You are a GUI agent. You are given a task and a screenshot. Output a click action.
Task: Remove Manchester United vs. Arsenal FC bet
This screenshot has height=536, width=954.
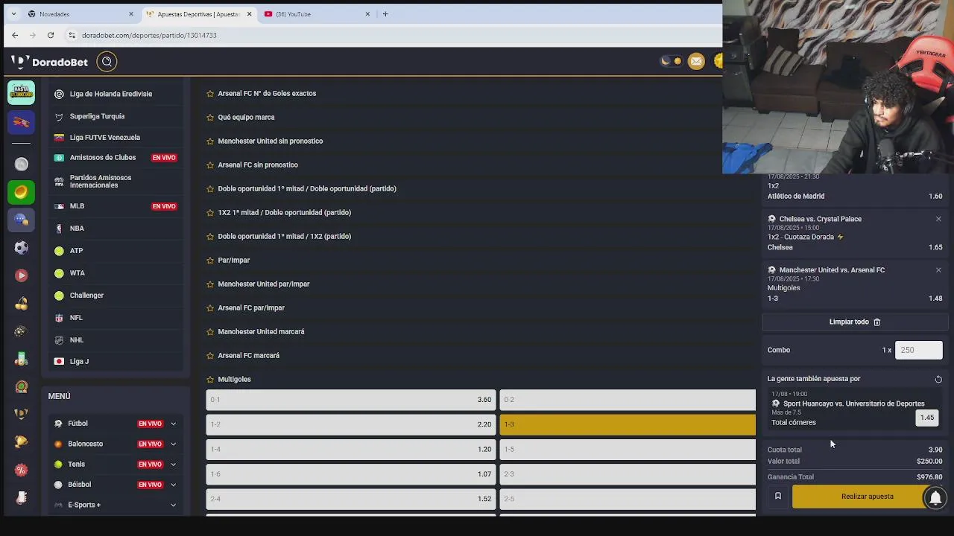(938, 269)
